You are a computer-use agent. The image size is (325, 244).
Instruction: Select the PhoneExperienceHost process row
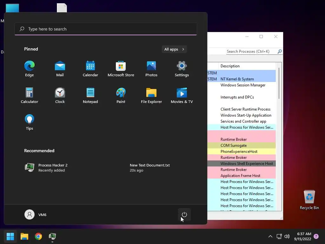point(242,152)
